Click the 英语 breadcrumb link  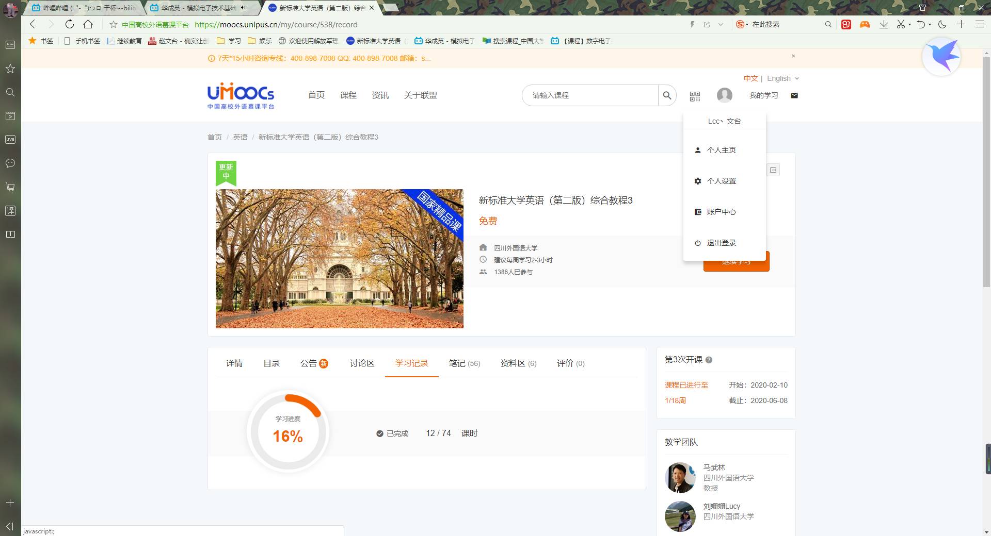click(240, 137)
